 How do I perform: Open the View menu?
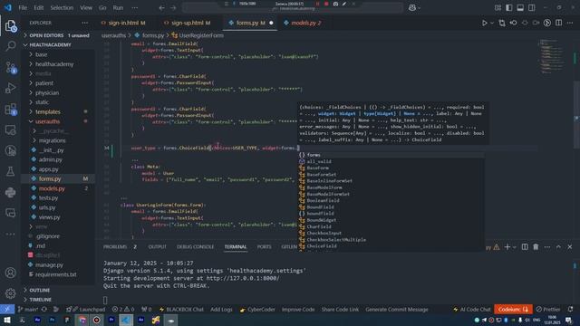(x=86, y=8)
